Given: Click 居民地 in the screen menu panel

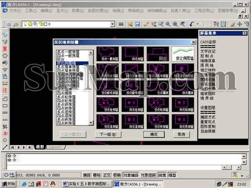Looking at the screenshot, I should 207,65.
